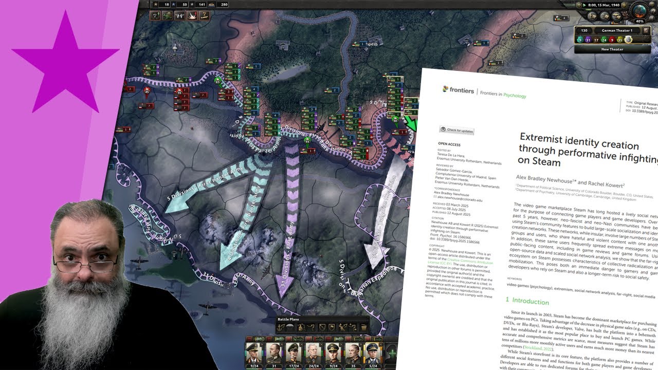Select the green army shield showing 24
Viewport: 658px width, 370px height.
[605, 40]
